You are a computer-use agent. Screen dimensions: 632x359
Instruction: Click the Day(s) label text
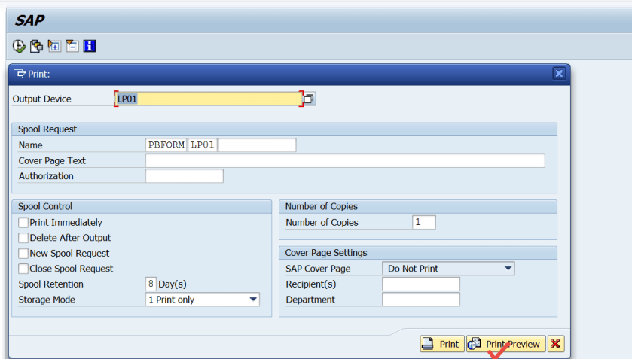172,284
